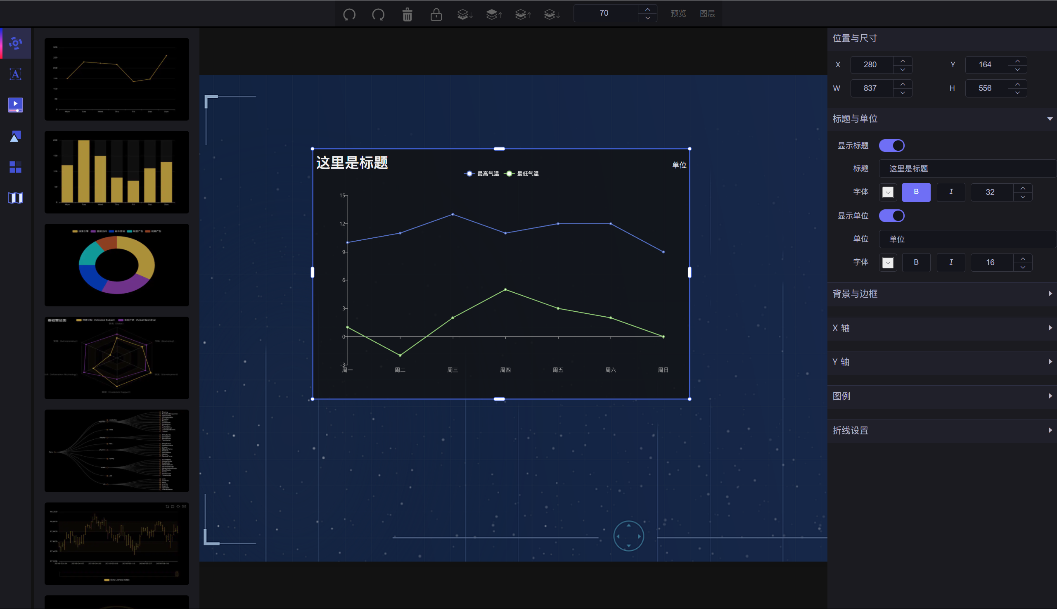Select the candlestick chart thumbnail
This screenshot has height=609, width=1057.
pyautogui.click(x=117, y=543)
